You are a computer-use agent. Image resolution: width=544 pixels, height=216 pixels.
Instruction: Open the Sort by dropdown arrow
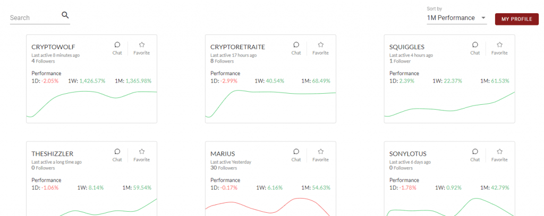(483, 18)
